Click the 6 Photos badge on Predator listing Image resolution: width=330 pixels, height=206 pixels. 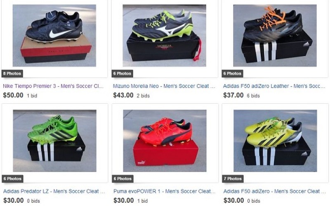pos(13,179)
